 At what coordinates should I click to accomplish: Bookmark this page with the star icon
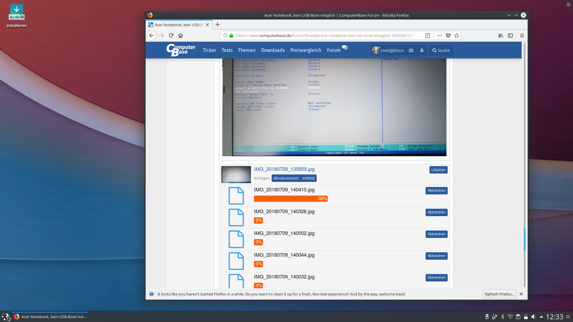coord(457,35)
